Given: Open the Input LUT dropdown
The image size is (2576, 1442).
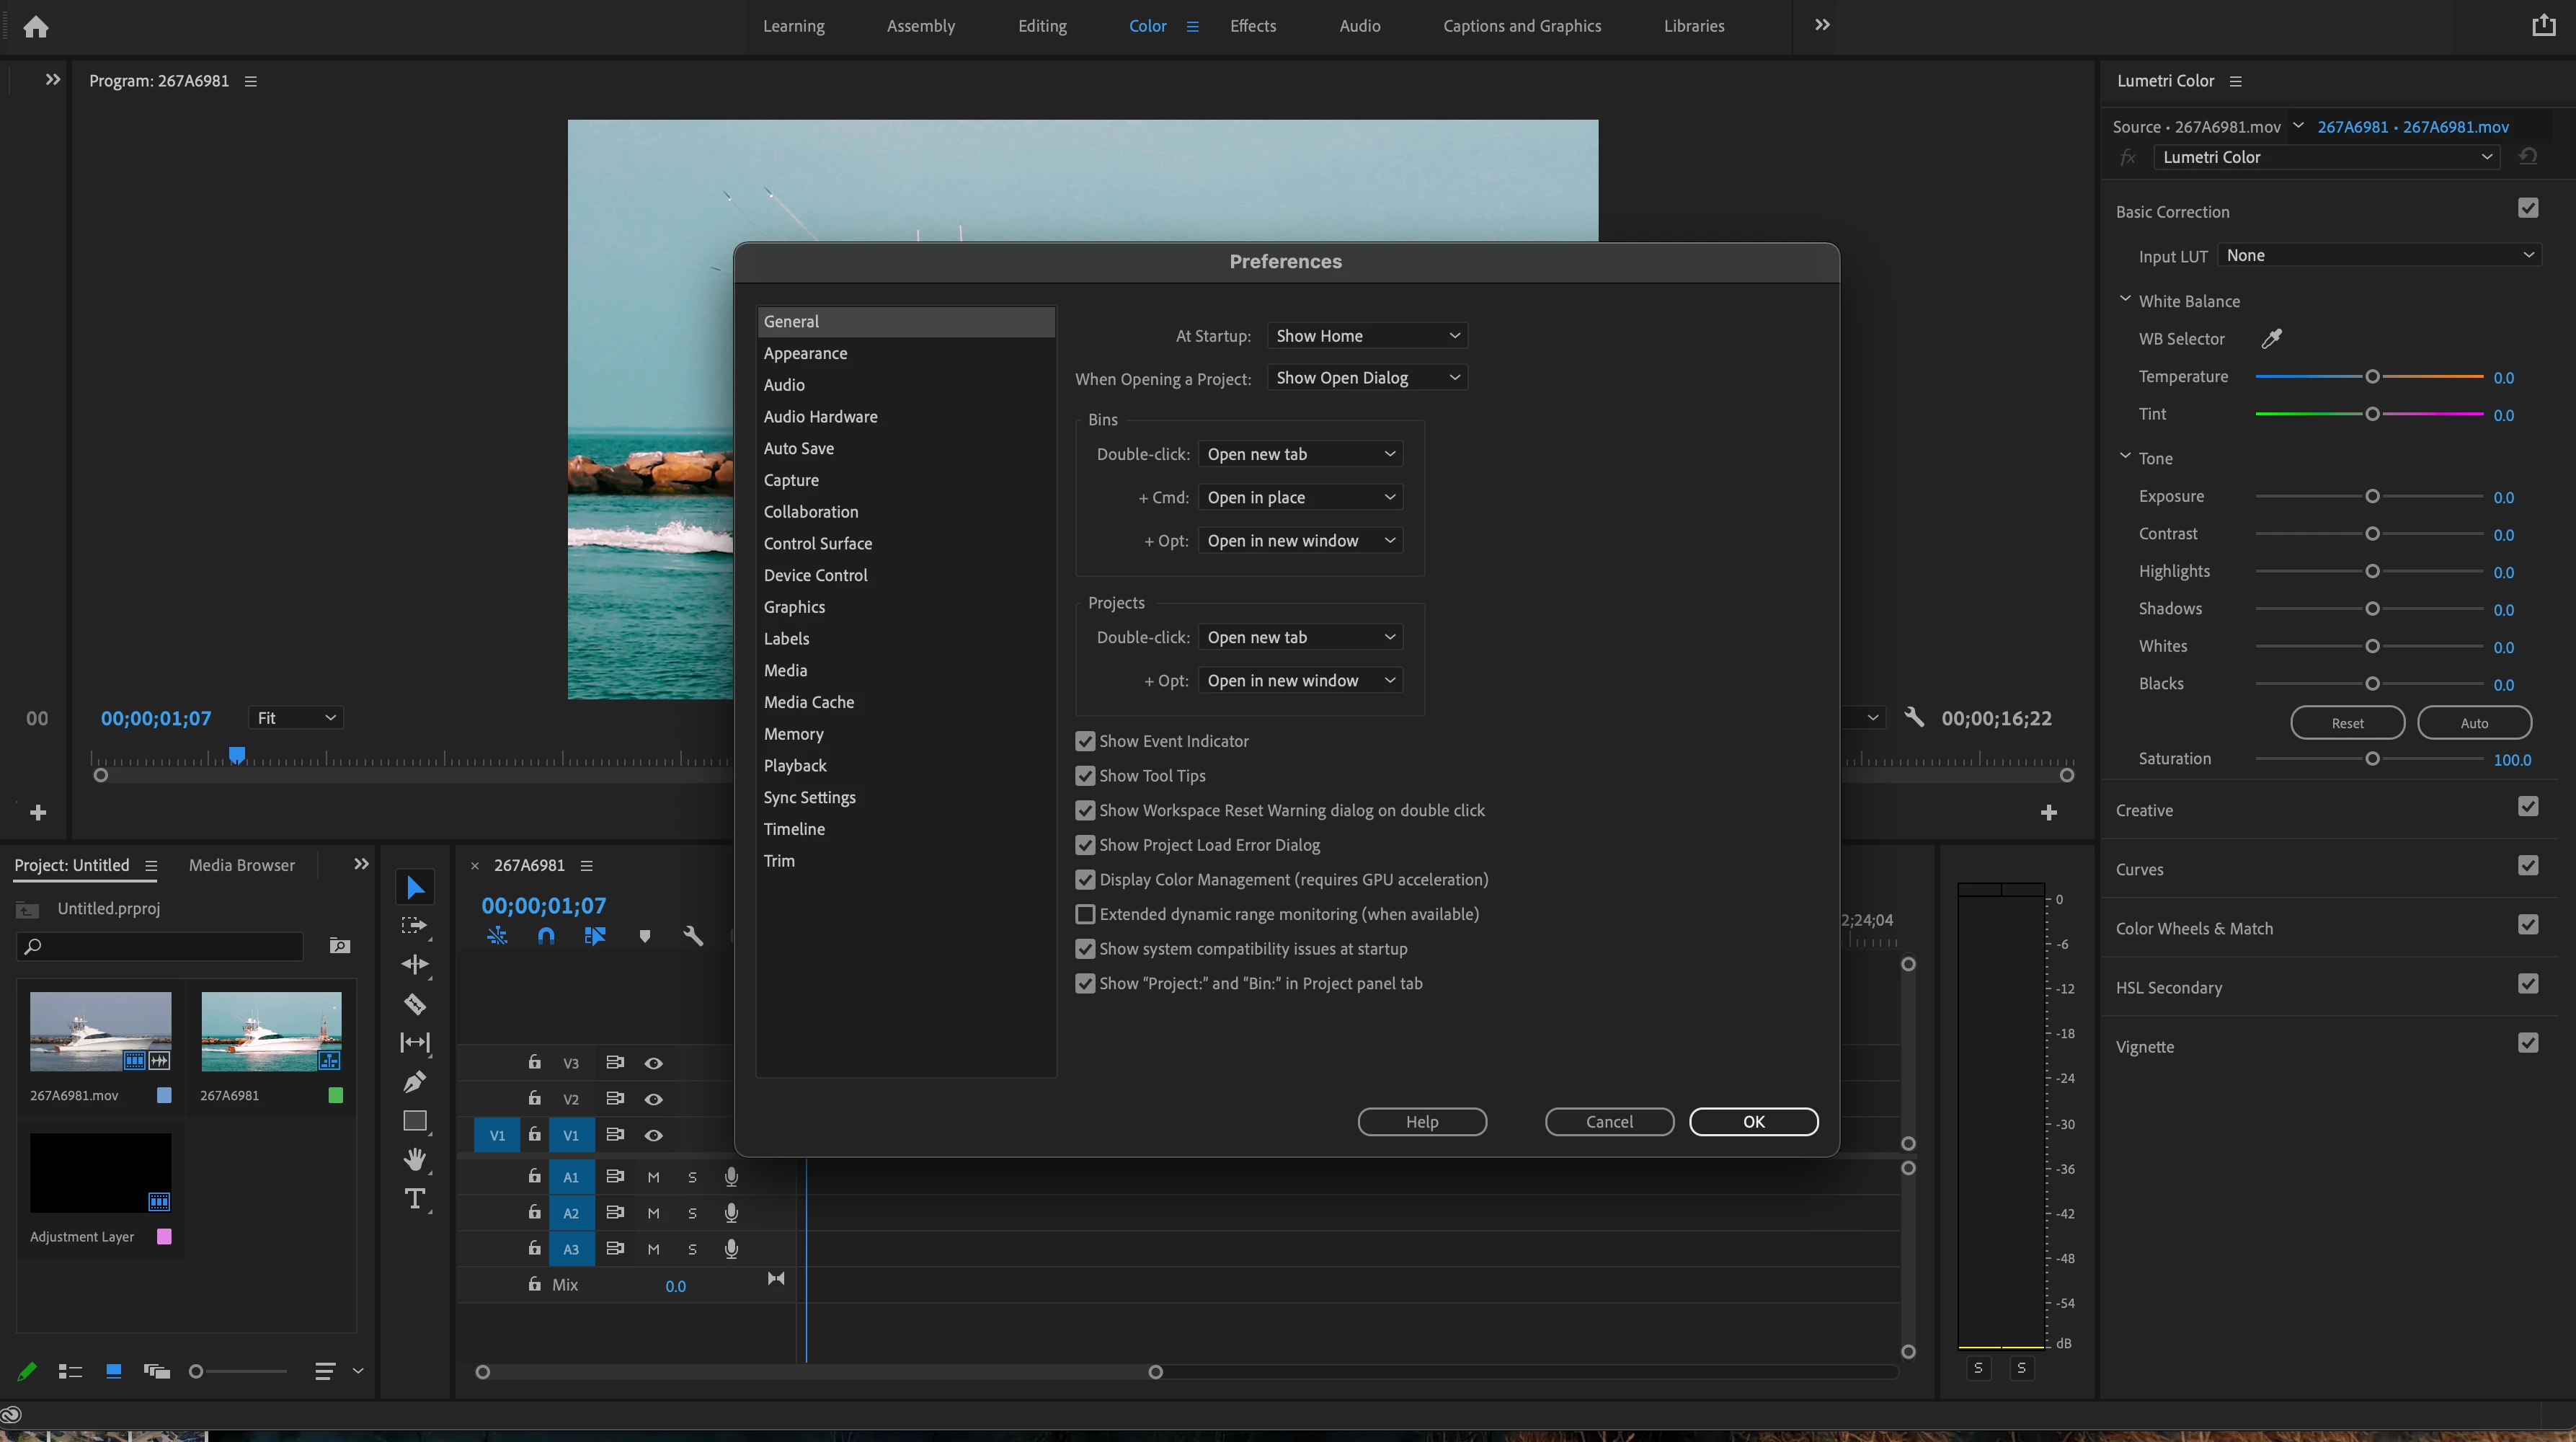Looking at the screenshot, I should 2379,255.
